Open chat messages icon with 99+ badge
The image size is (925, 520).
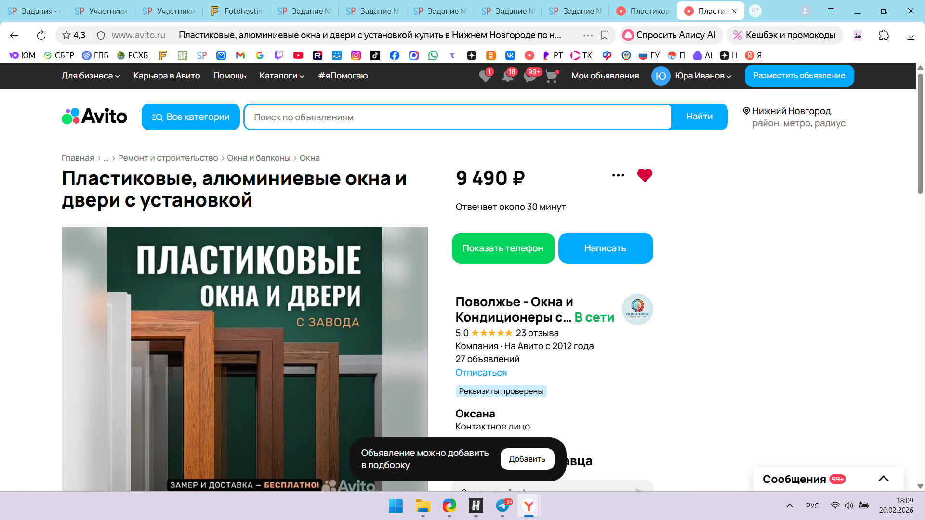530,76
